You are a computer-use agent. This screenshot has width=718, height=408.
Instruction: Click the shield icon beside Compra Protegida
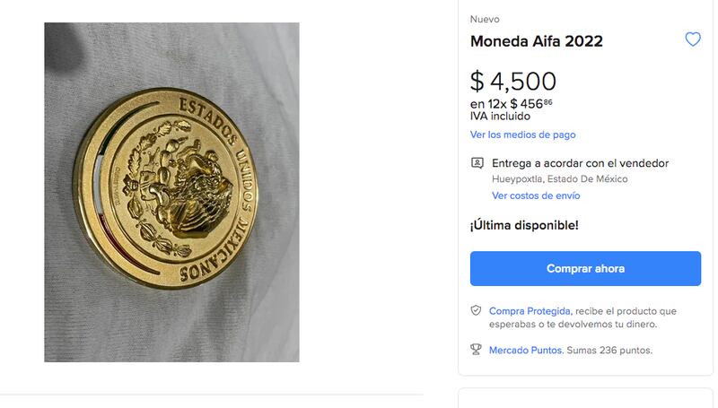pos(477,310)
